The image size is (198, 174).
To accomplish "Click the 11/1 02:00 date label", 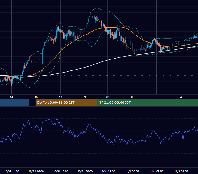I will [x=156, y=171].
